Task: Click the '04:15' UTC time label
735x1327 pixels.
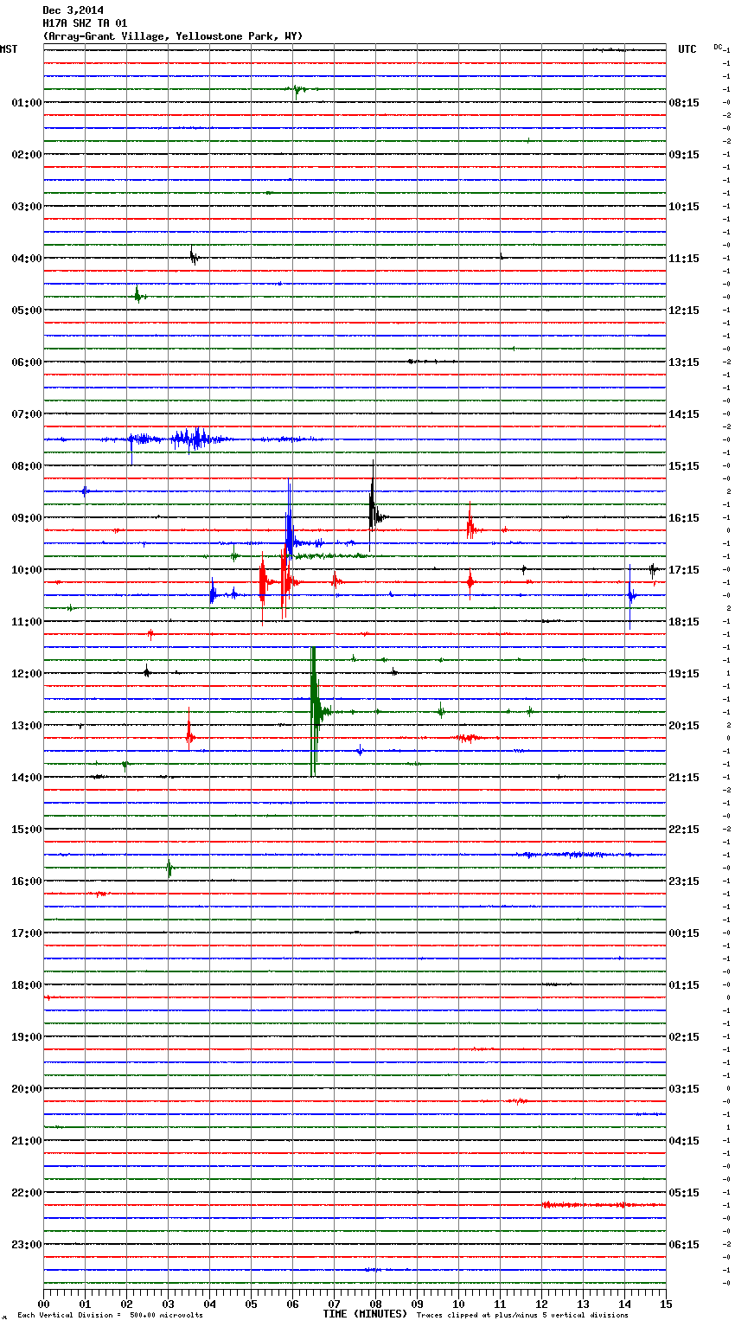Action: pos(684,1141)
